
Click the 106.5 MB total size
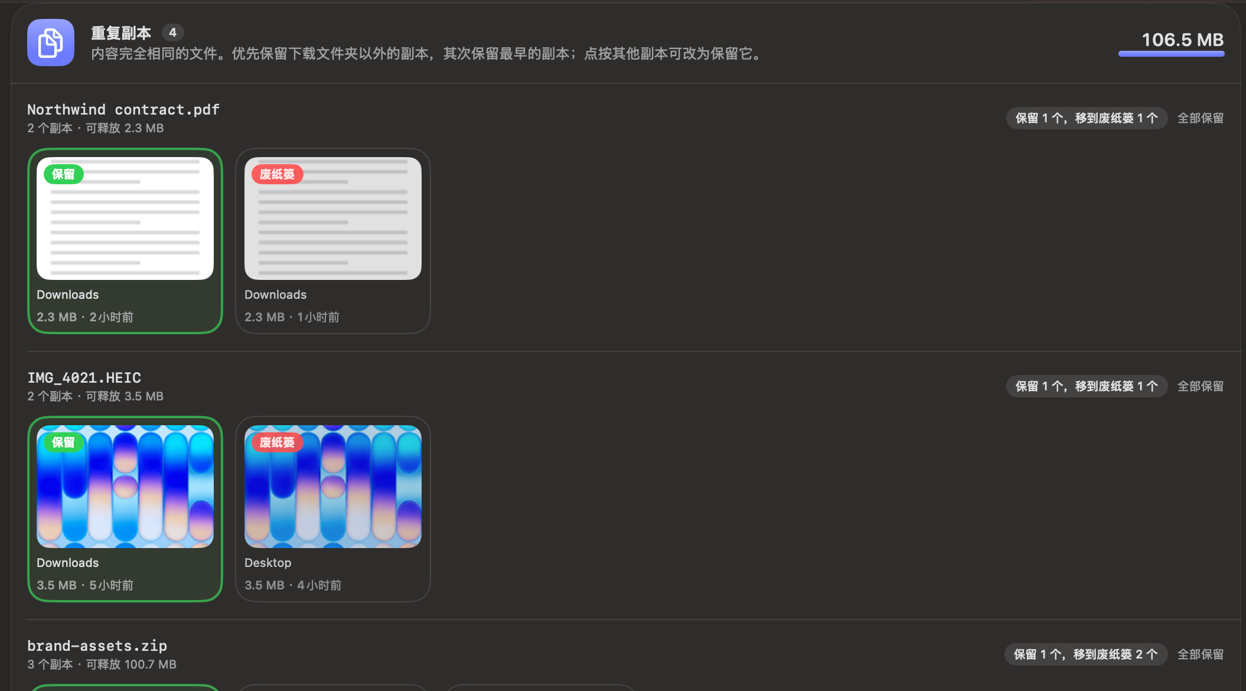point(1183,40)
